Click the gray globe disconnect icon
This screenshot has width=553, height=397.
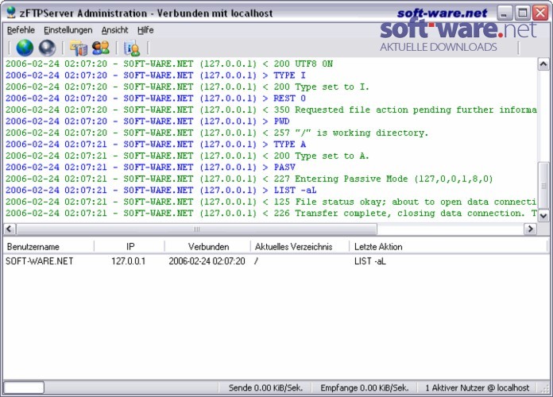coord(47,48)
